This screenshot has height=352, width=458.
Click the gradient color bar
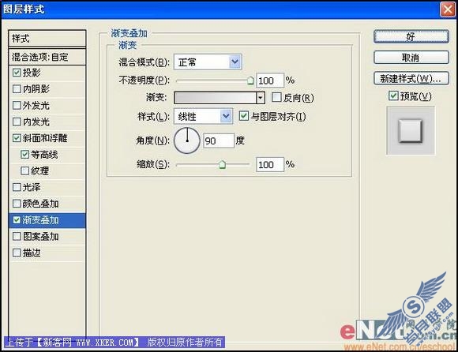216,98
